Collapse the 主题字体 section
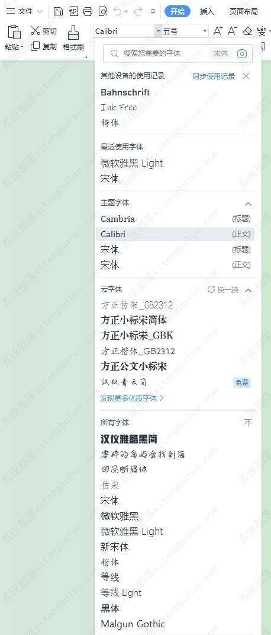This screenshot has width=271, height=635. point(249,204)
